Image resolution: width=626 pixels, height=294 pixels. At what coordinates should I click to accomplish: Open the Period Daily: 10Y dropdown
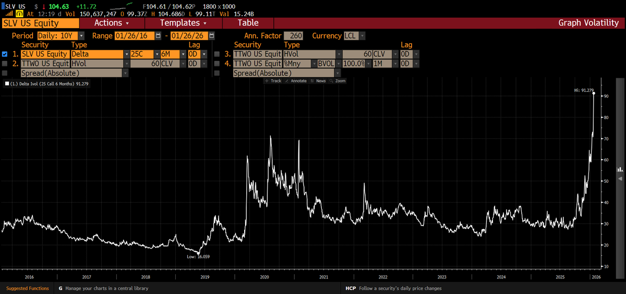82,36
